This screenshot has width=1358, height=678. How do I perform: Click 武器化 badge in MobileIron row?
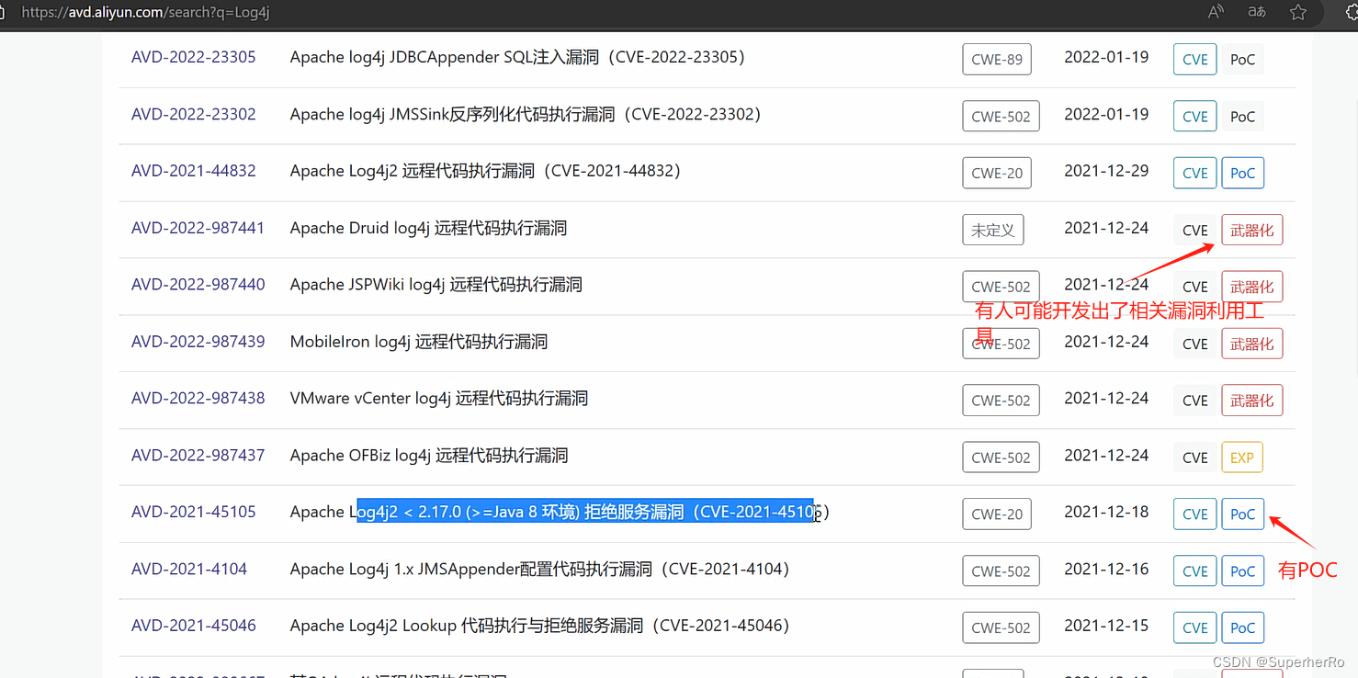[1251, 344]
